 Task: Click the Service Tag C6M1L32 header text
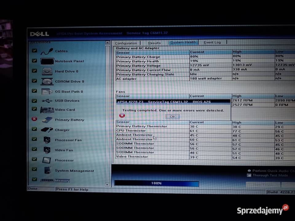(147, 33)
